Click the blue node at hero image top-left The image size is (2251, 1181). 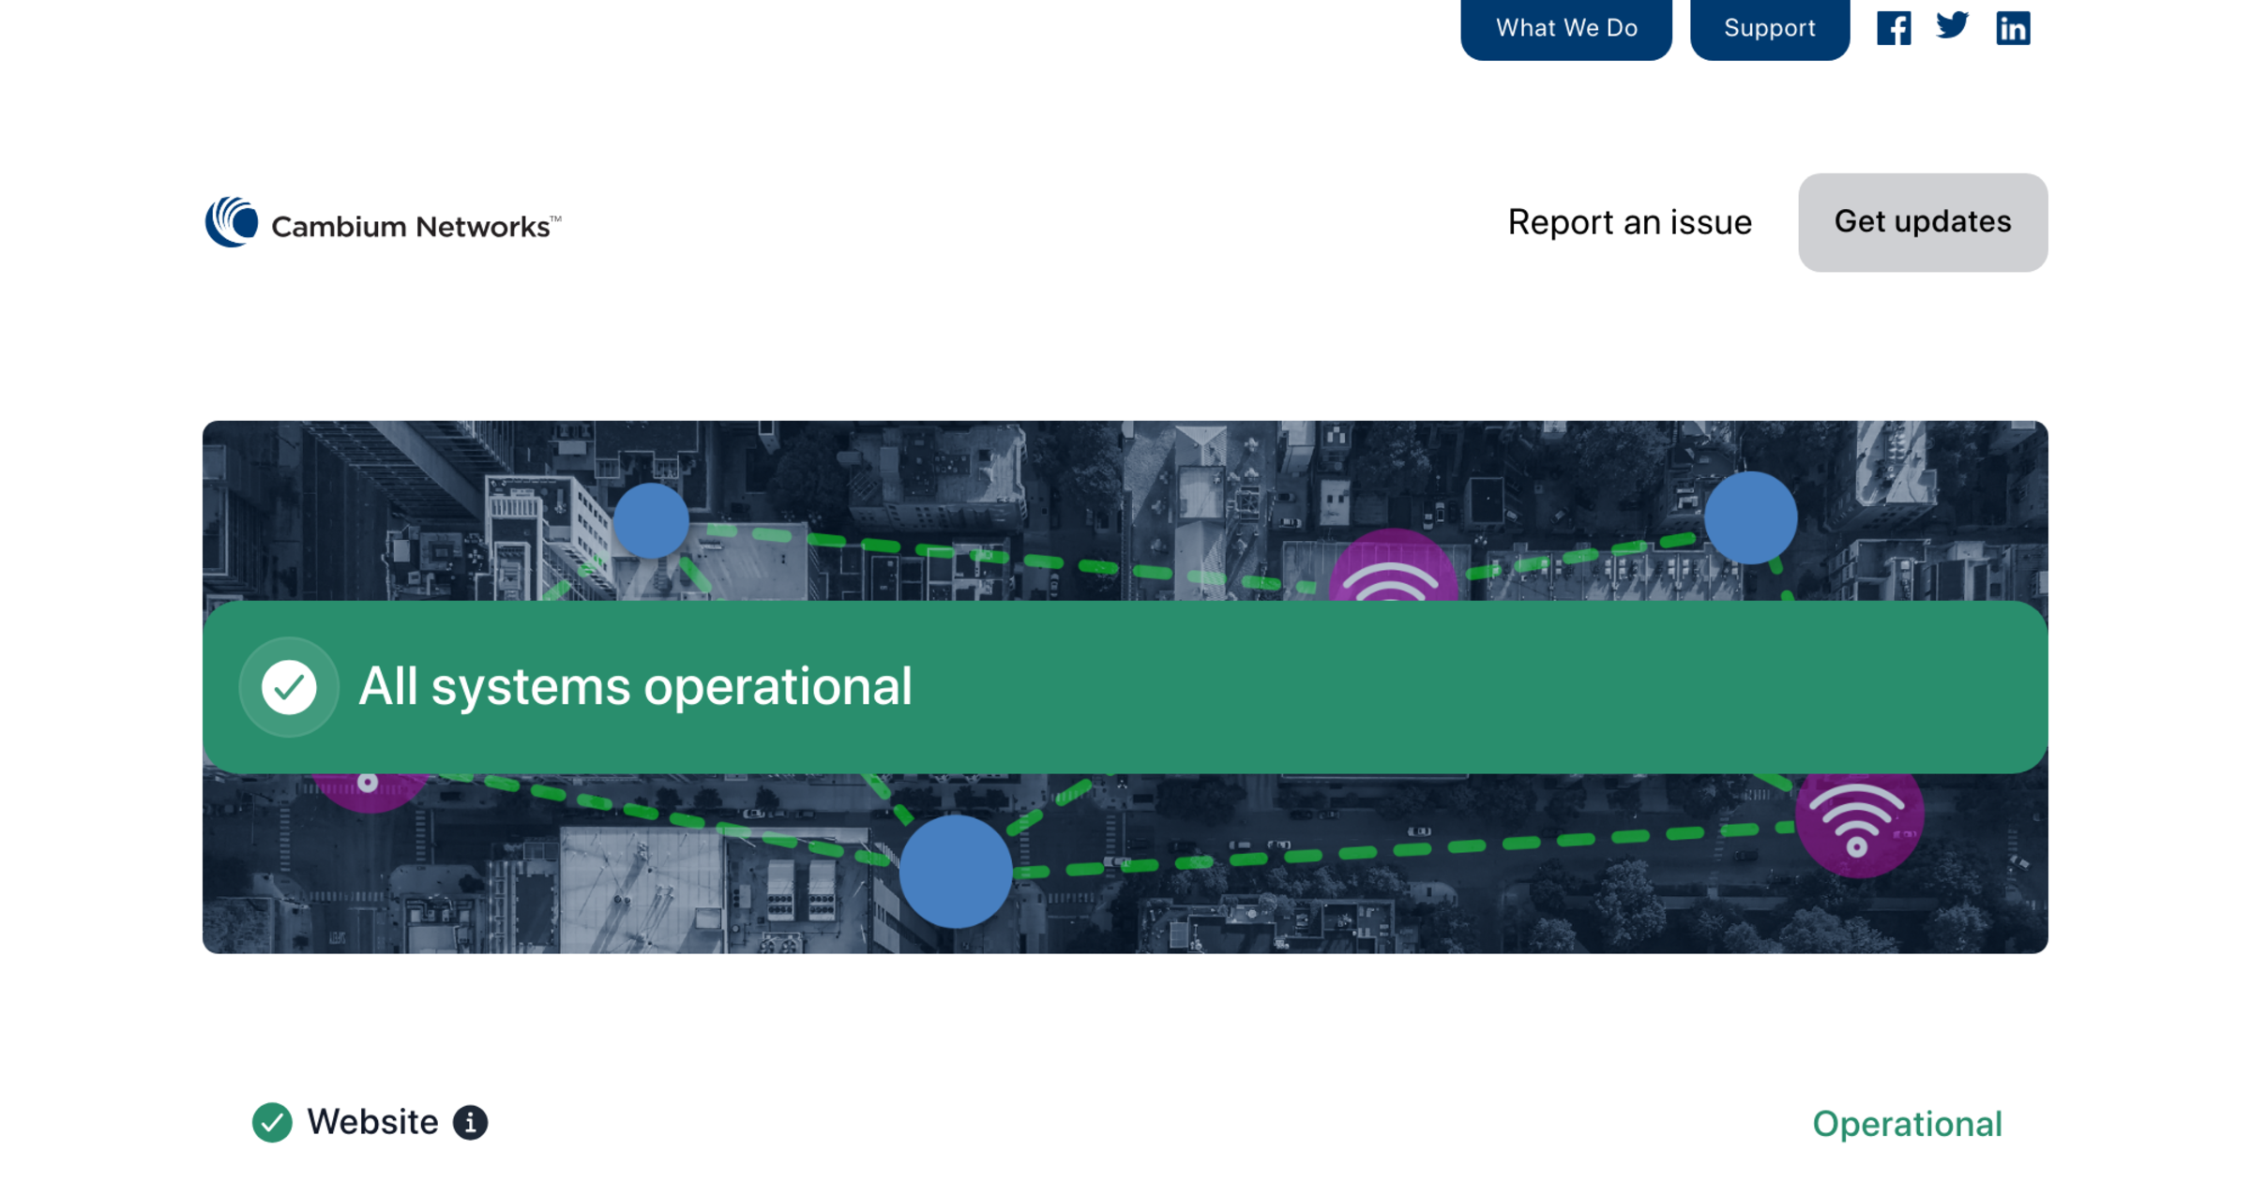click(x=651, y=521)
